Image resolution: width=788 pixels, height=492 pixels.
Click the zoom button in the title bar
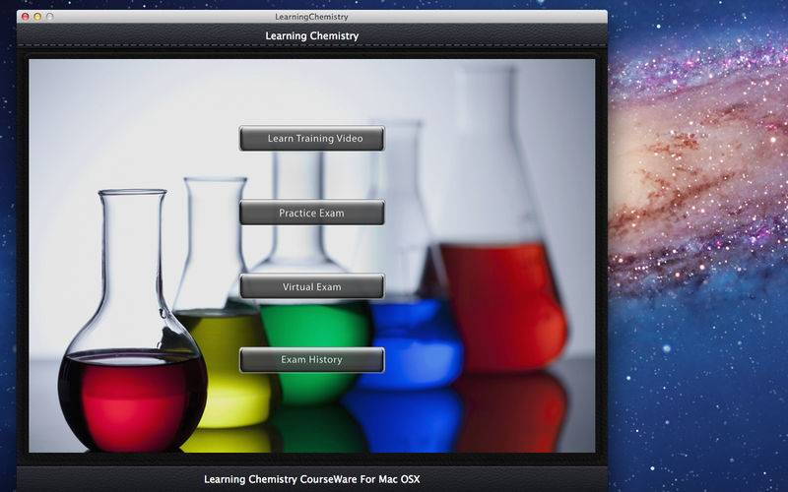click(x=50, y=17)
